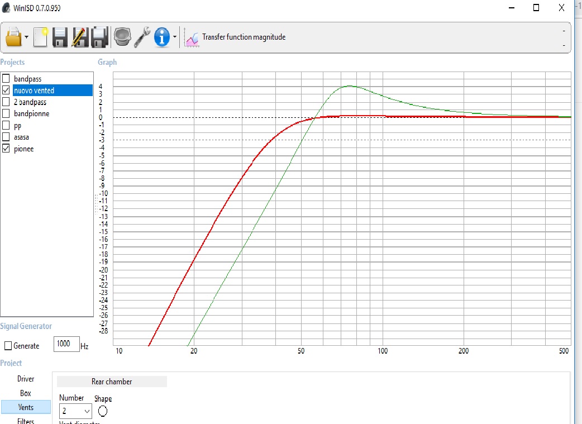Check the bandpass project checkbox
The height and width of the screenshot is (424, 582).
tap(6, 78)
